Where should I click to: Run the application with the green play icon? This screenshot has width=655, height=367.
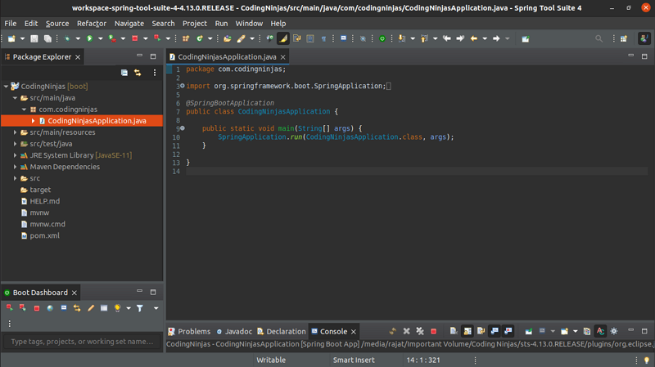(x=89, y=38)
